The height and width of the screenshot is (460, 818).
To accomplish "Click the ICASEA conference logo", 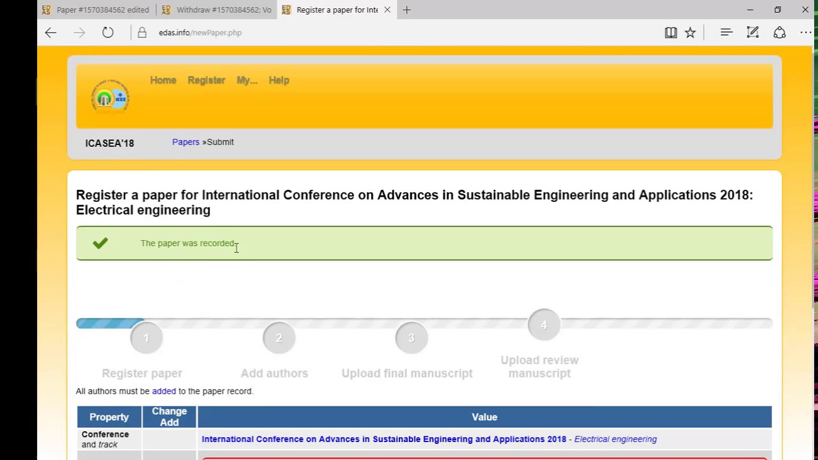I will pos(110,98).
